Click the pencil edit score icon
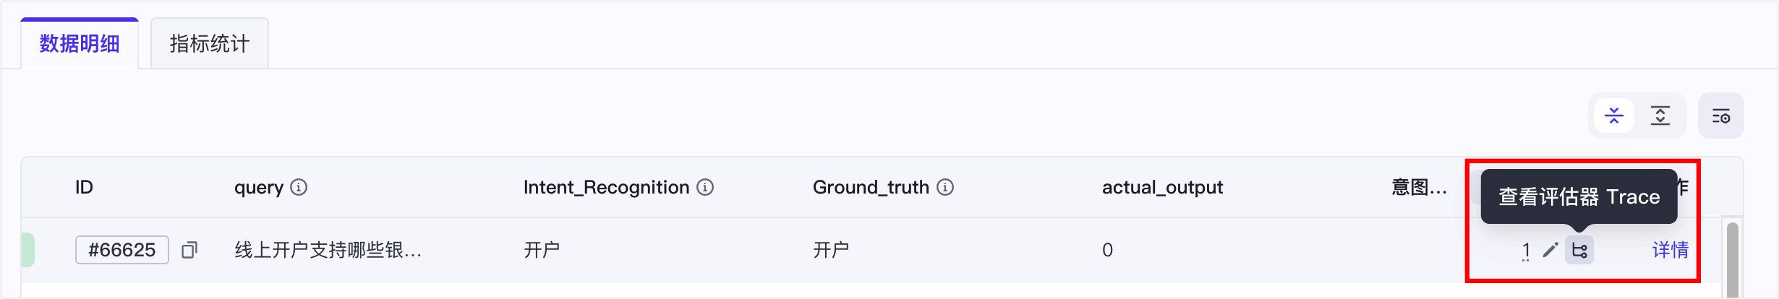Viewport: 1779px width, 299px height. [1550, 250]
